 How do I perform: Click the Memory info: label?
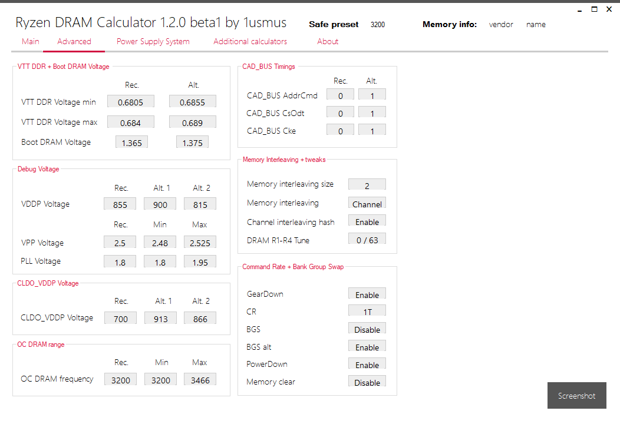(450, 25)
